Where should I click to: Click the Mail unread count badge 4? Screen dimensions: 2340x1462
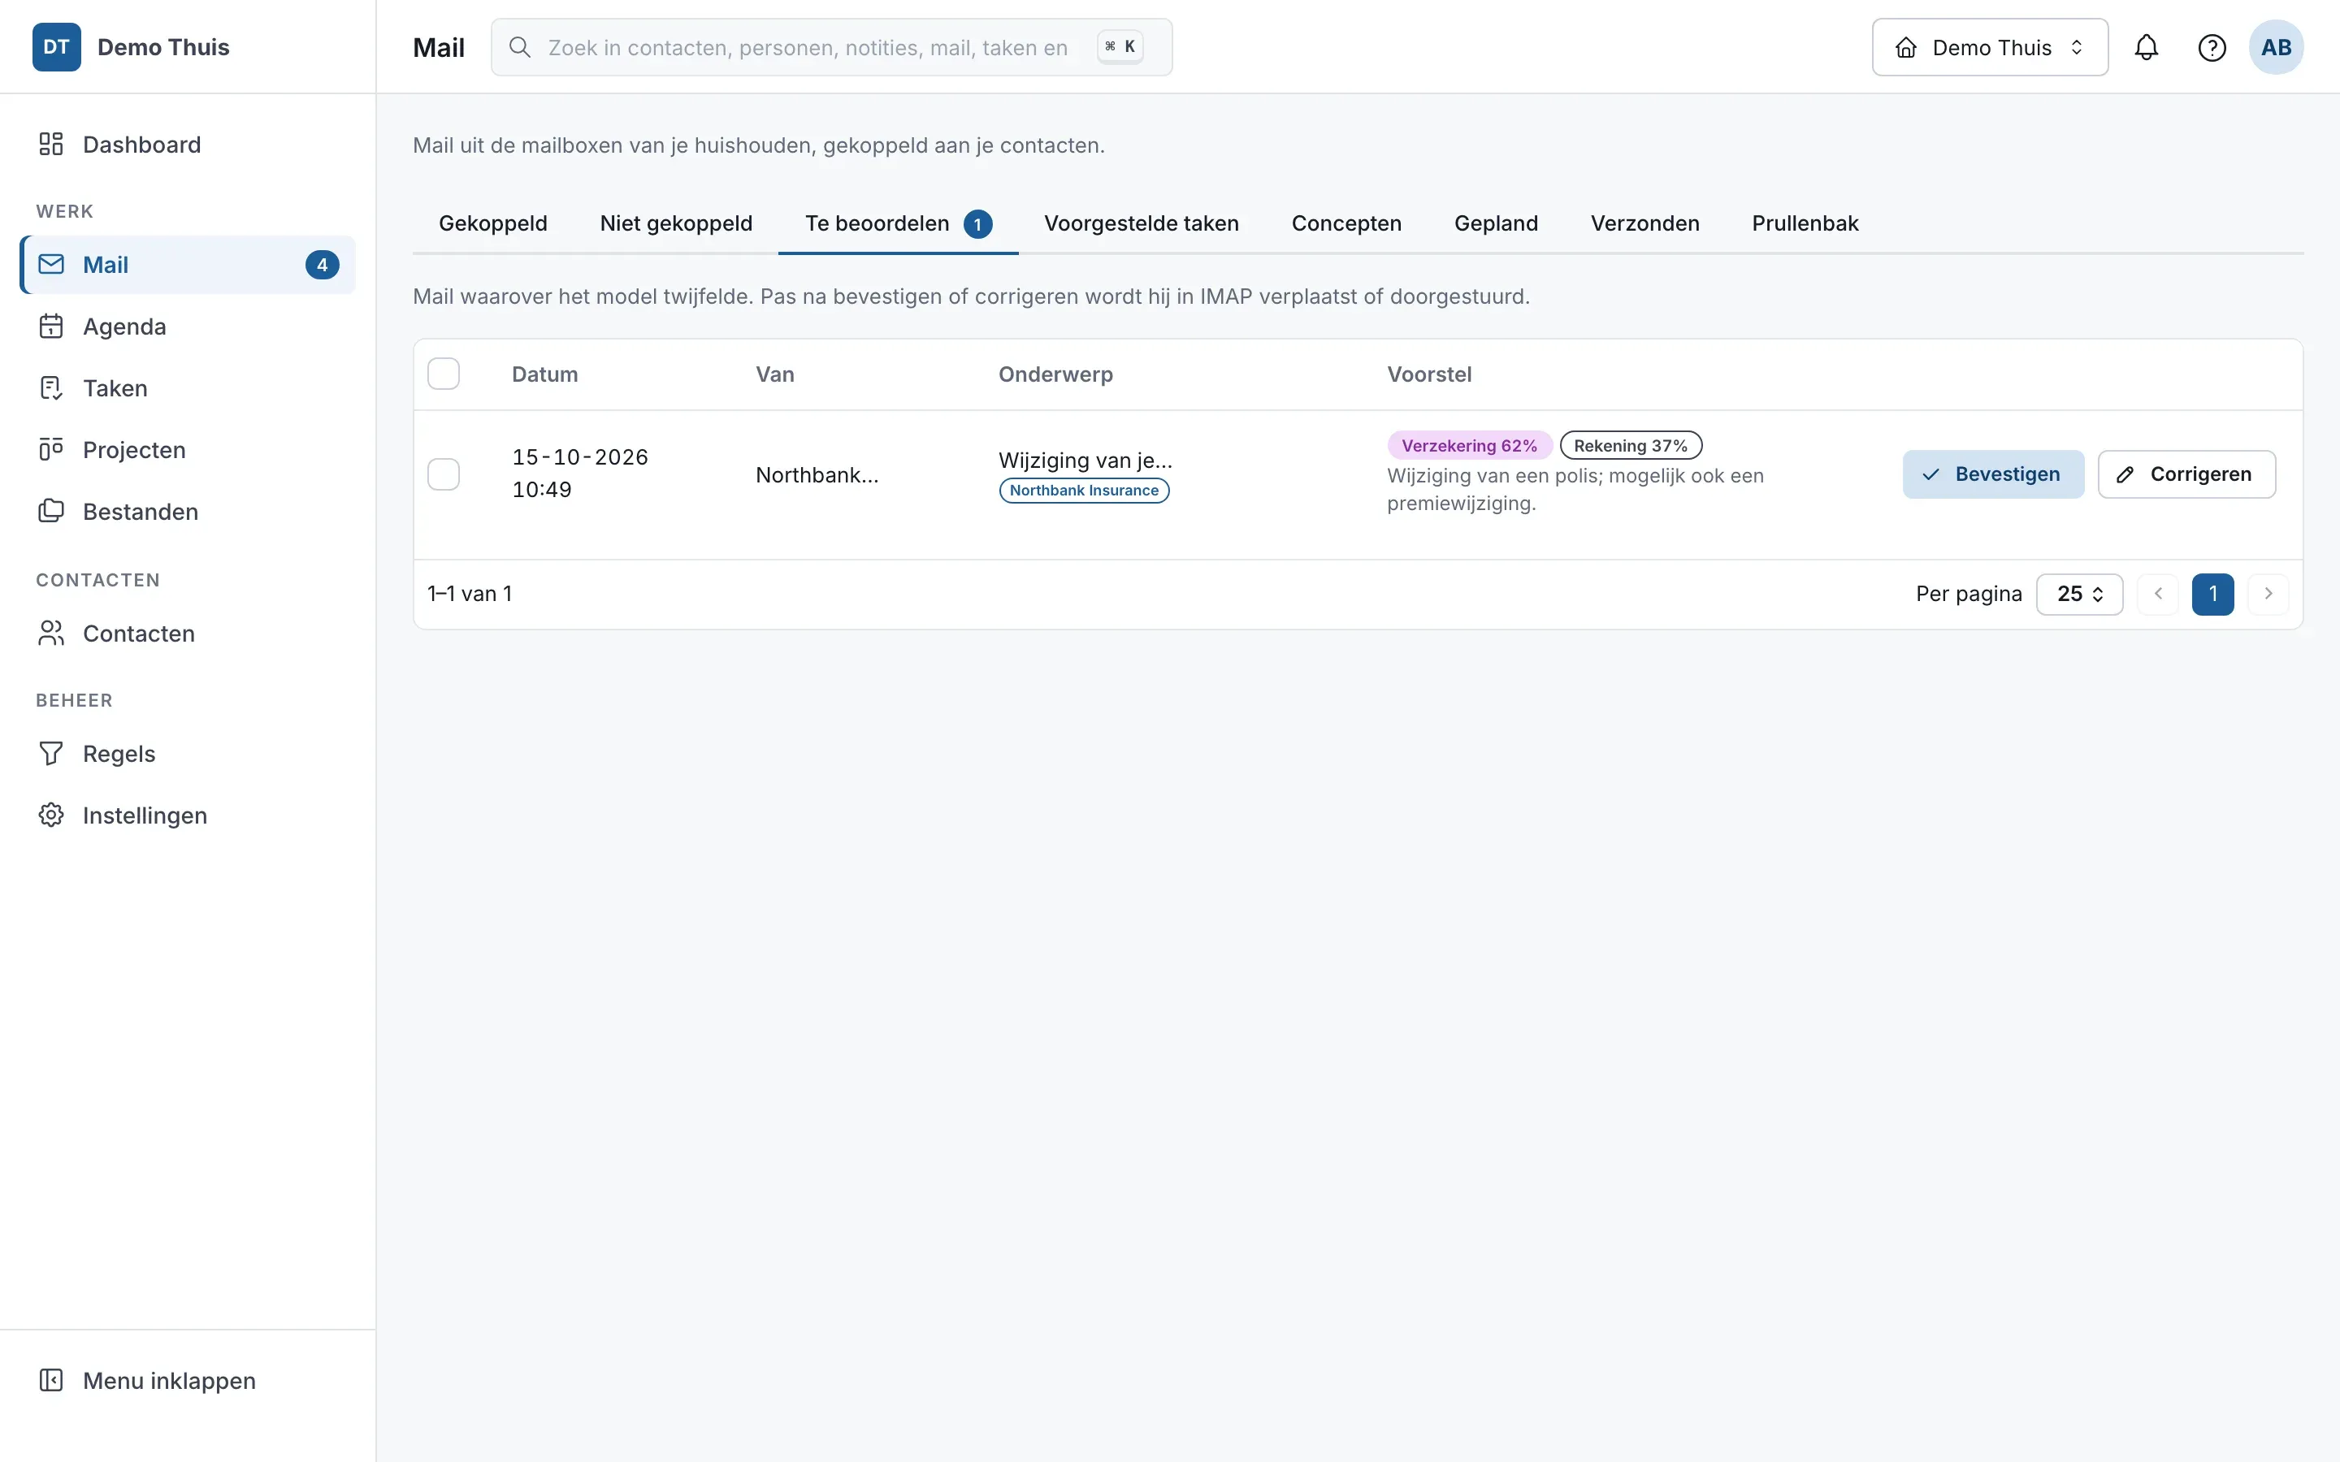click(x=322, y=265)
